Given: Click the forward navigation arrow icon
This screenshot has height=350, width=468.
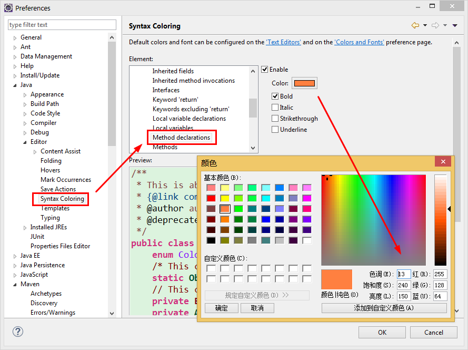Looking at the screenshot, I should [435, 25].
